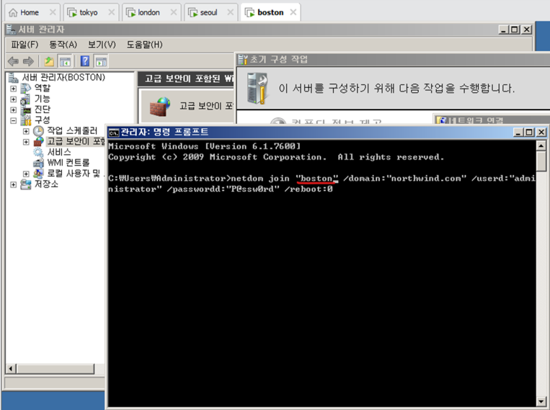Maximize the command prompt window

(529, 133)
